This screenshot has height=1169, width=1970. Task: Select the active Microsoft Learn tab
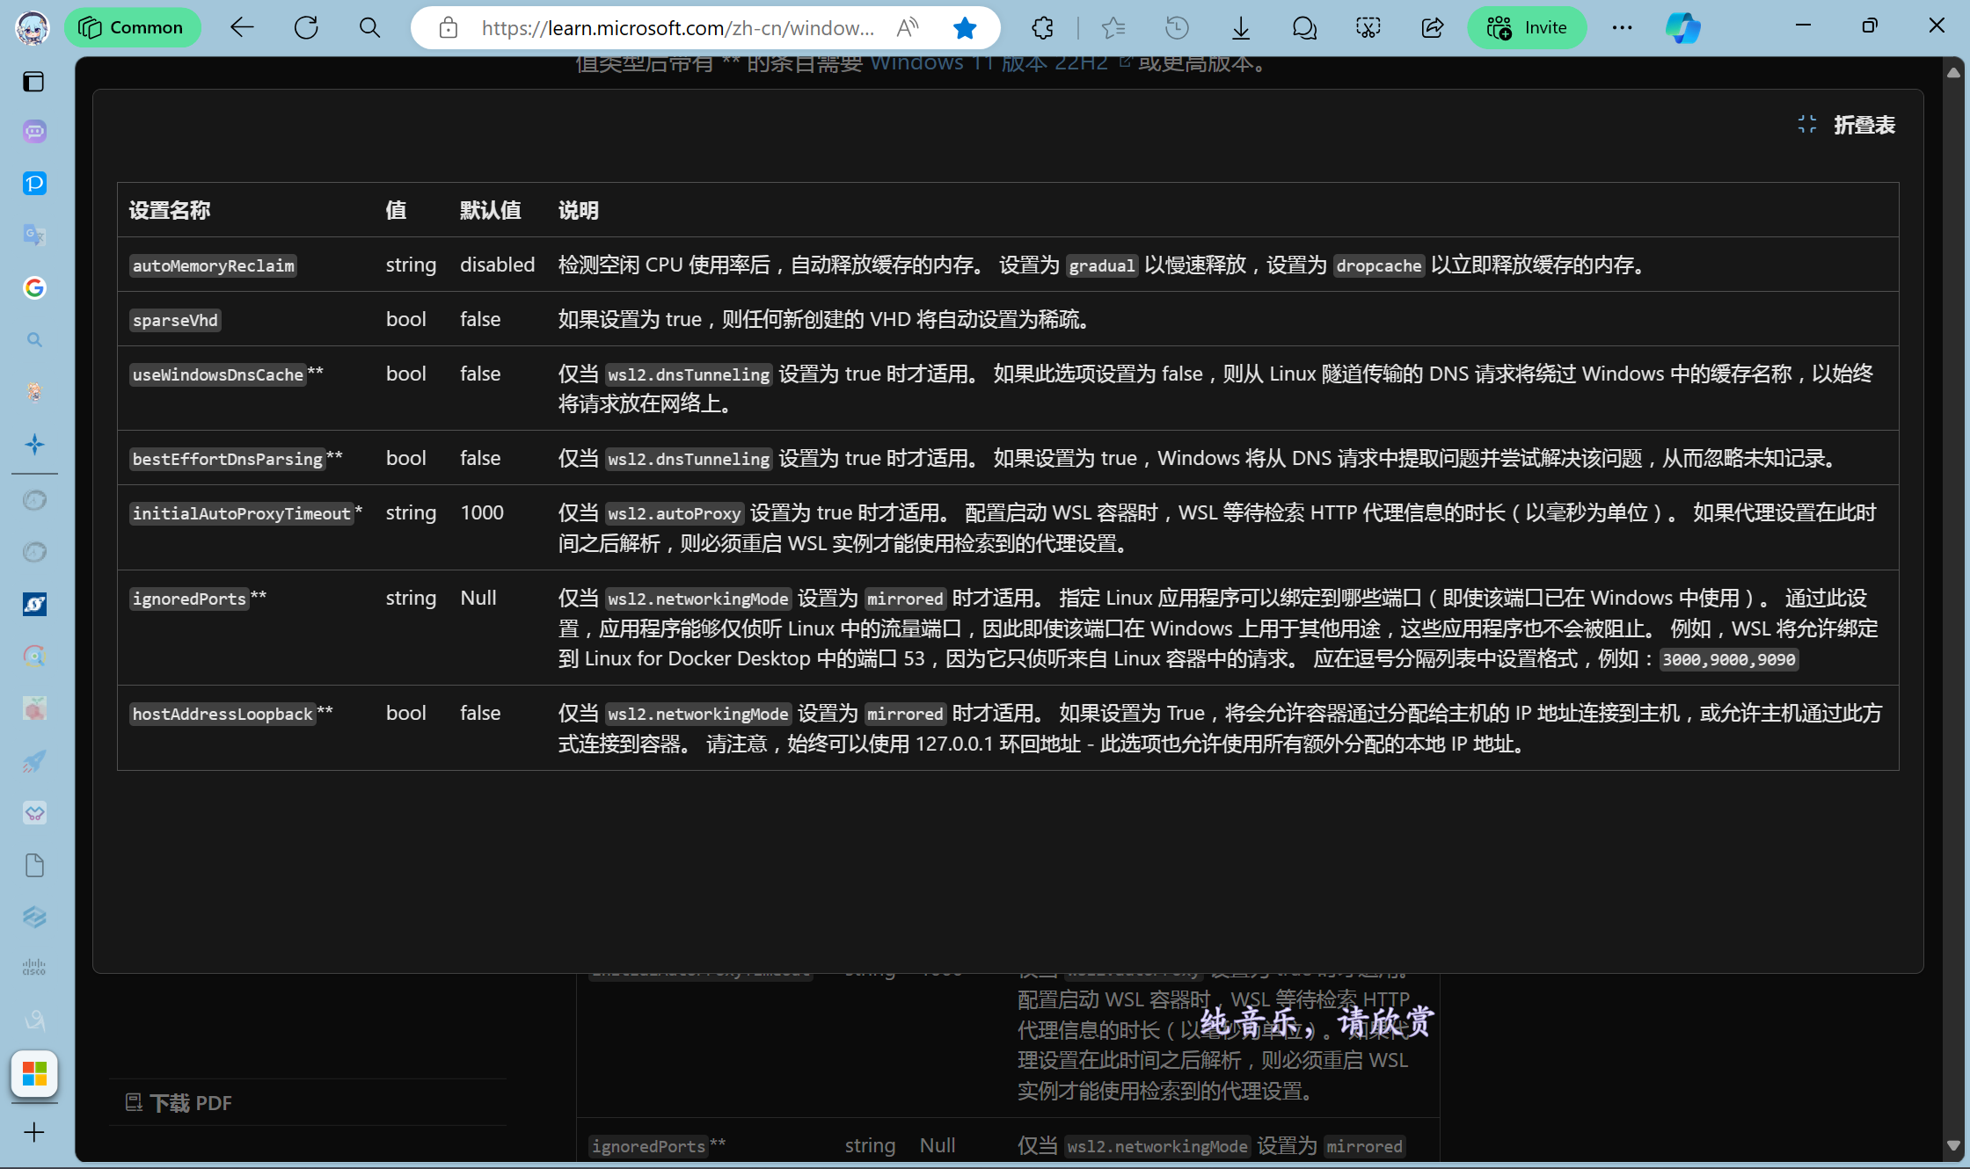[x=34, y=1074]
